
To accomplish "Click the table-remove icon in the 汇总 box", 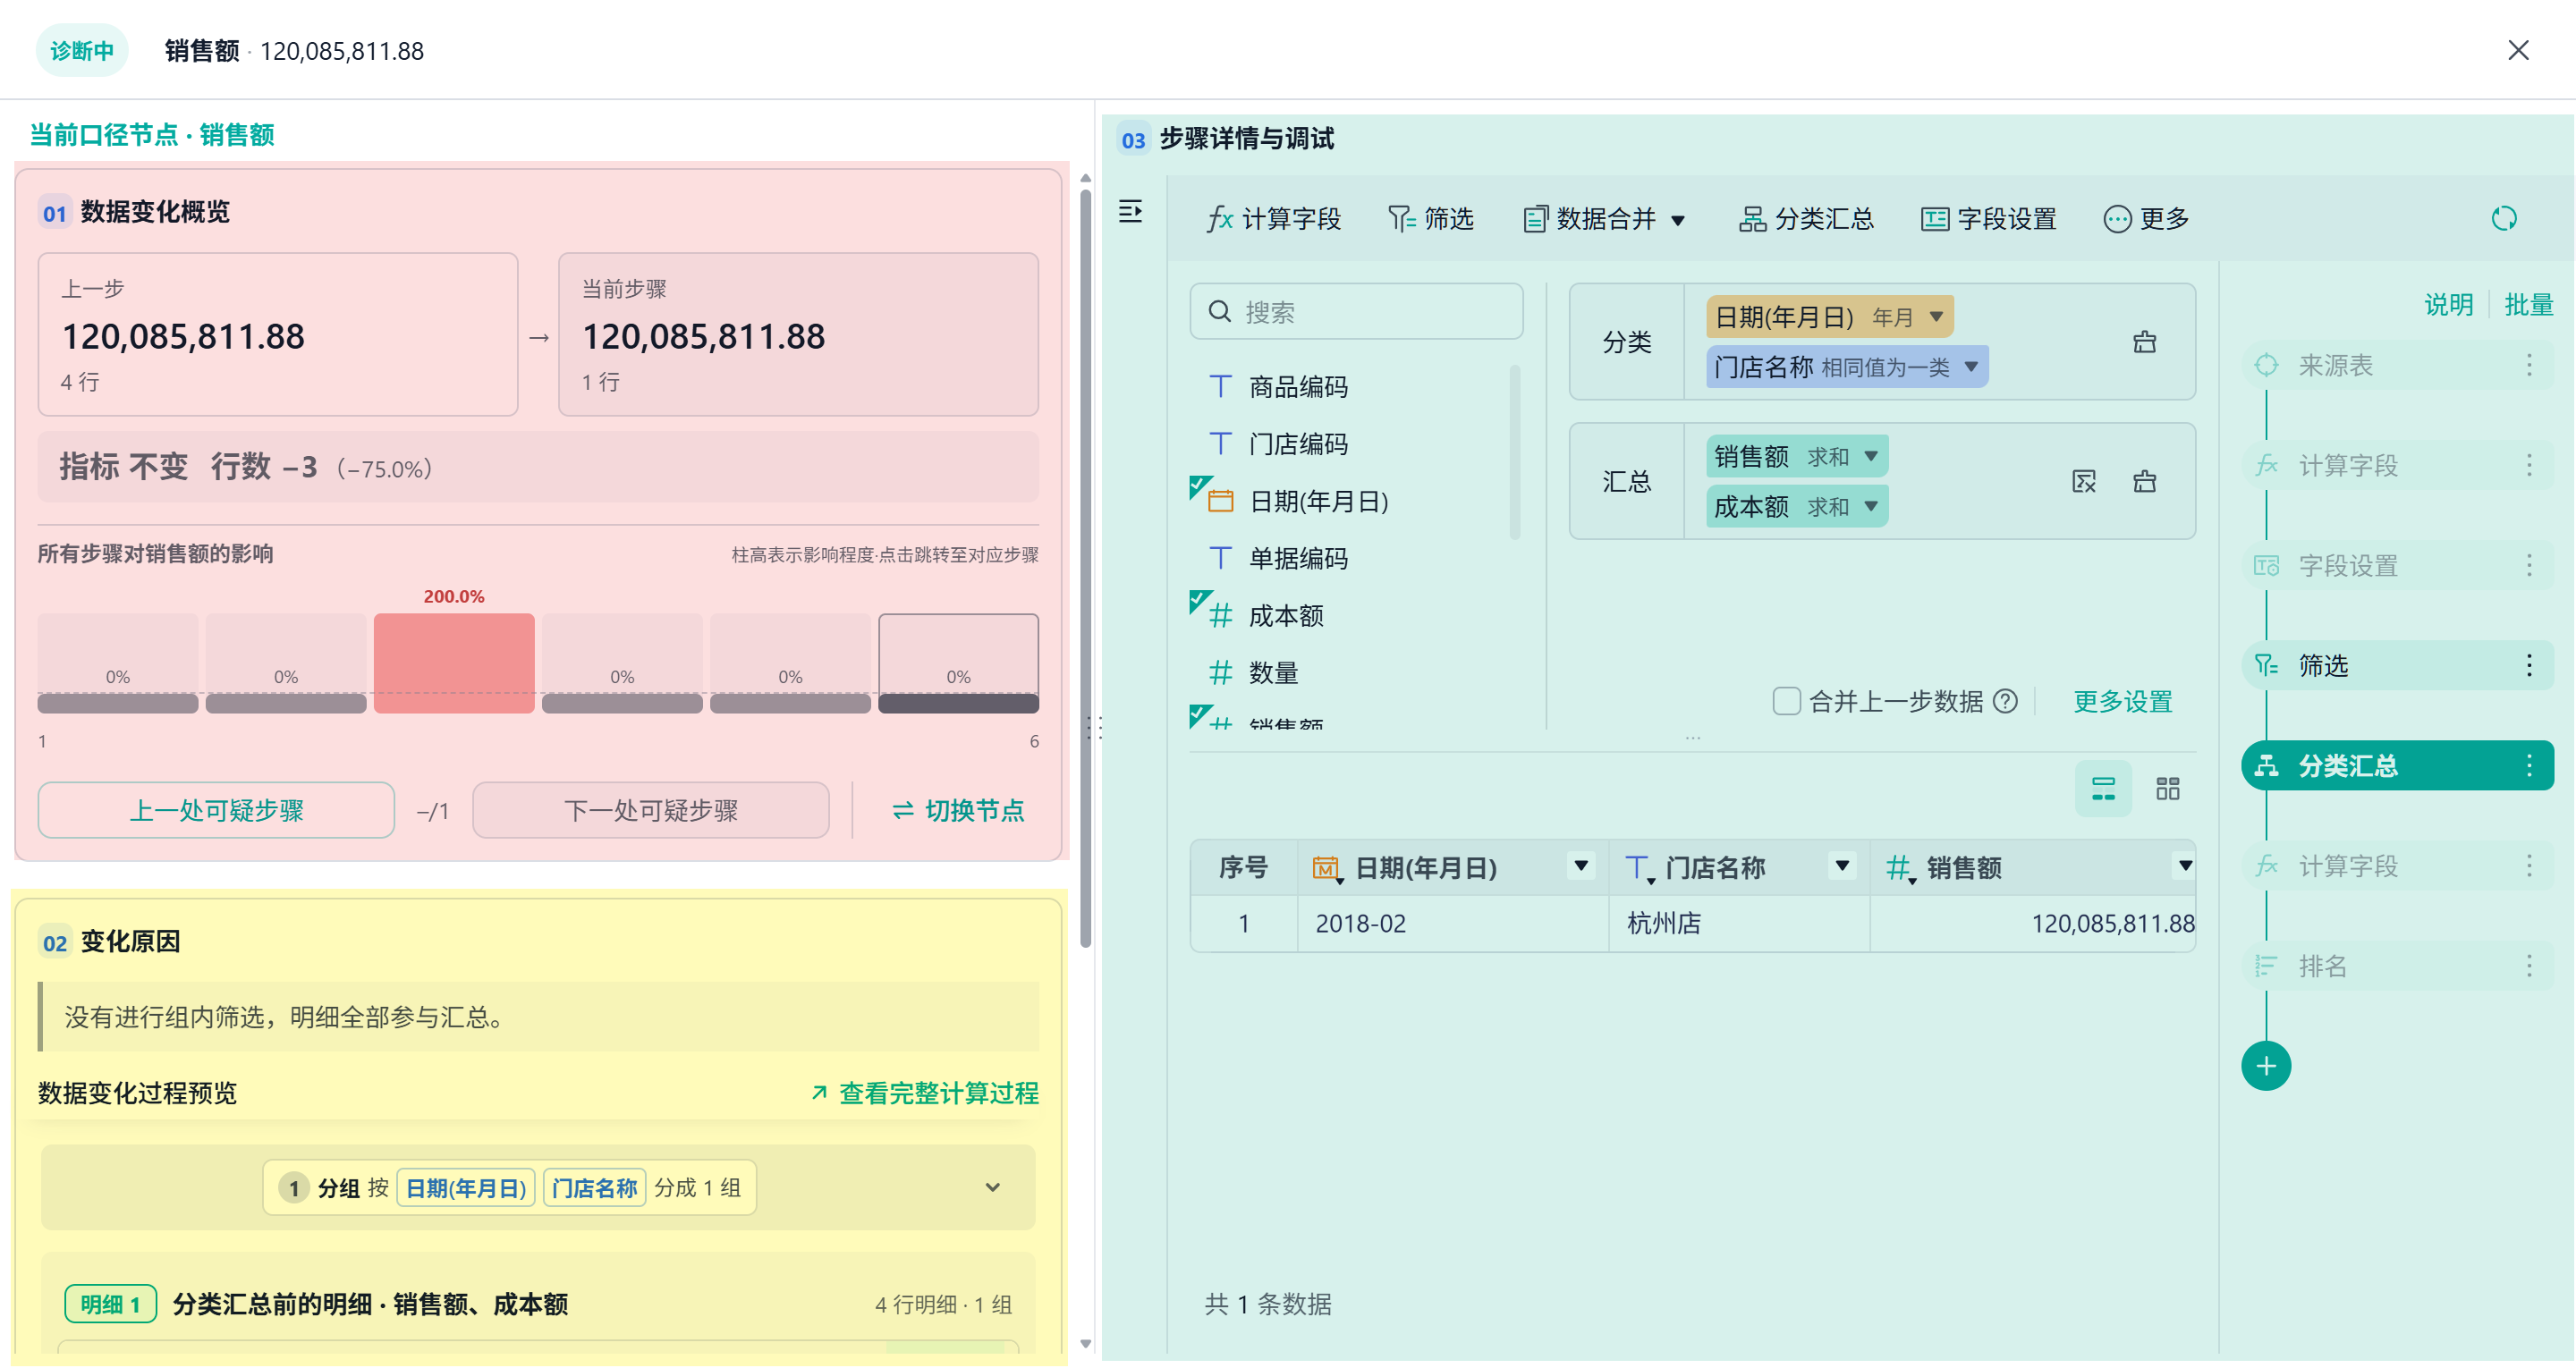I will click(2083, 481).
